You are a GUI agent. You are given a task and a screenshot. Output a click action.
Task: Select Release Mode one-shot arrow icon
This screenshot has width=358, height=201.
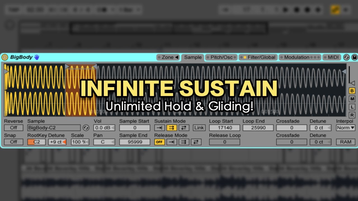click(x=171, y=142)
